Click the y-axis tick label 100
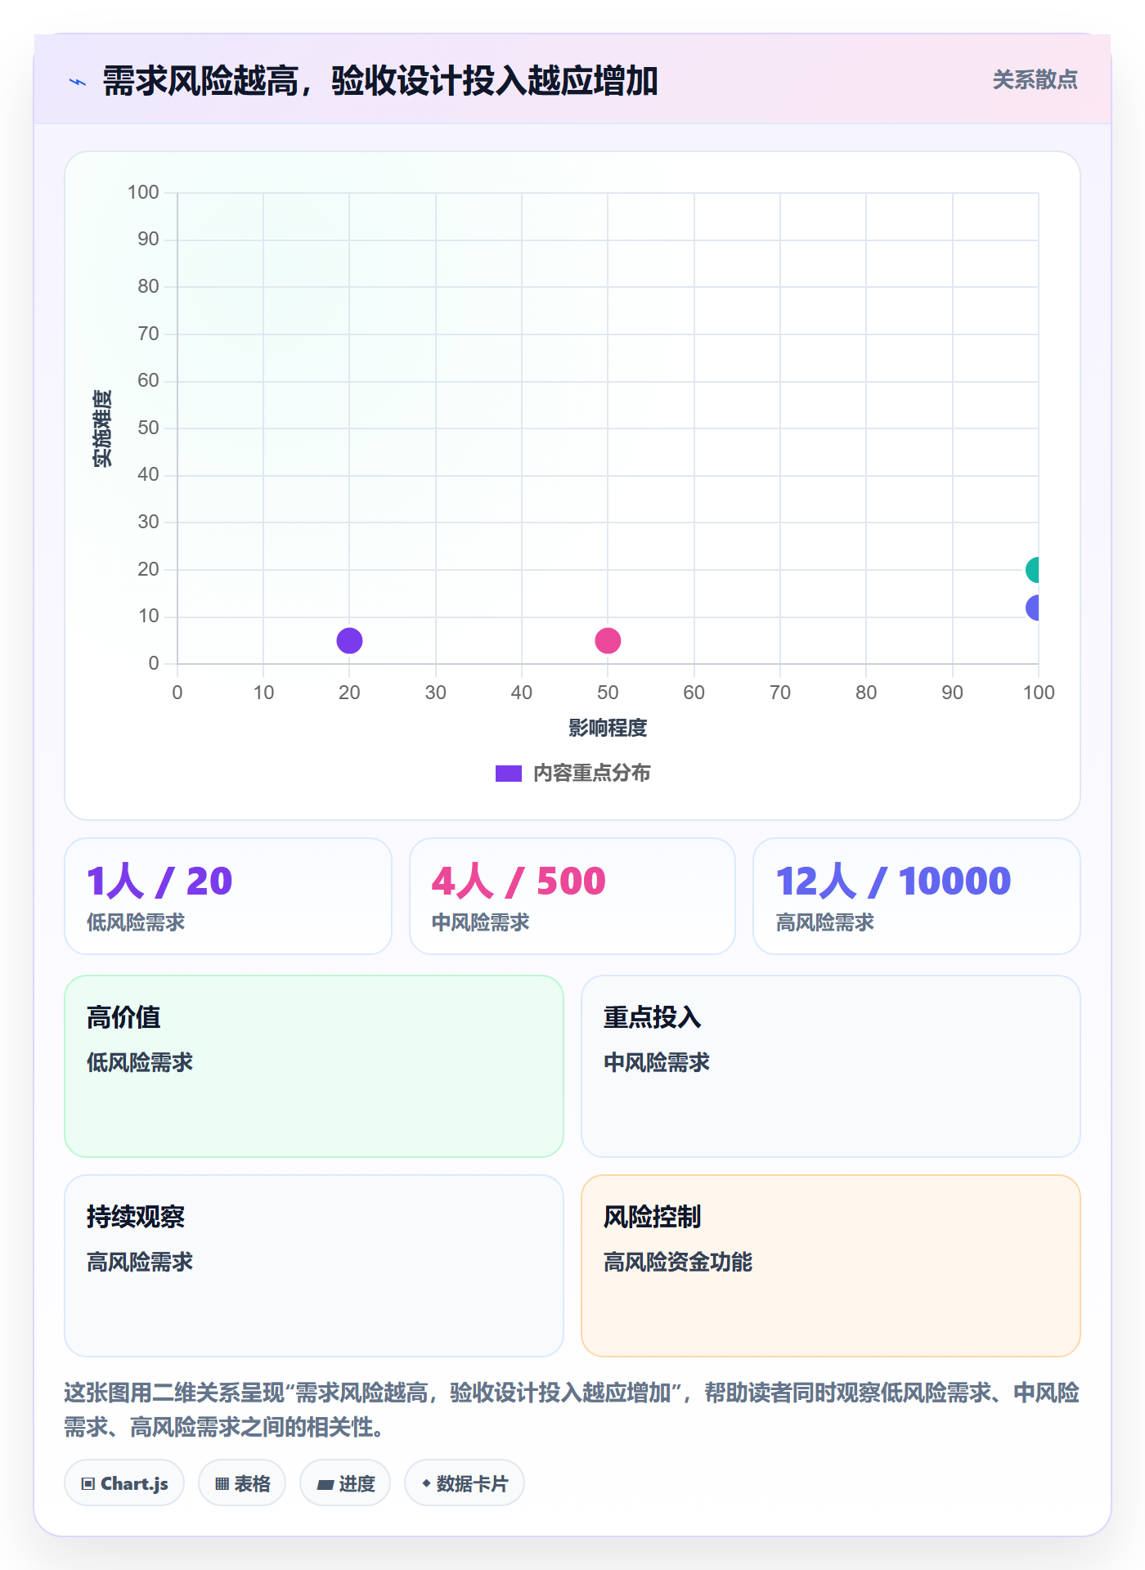The width and height of the screenshot is (1145, 1570). pyautogui.click(x=143, y=192)
